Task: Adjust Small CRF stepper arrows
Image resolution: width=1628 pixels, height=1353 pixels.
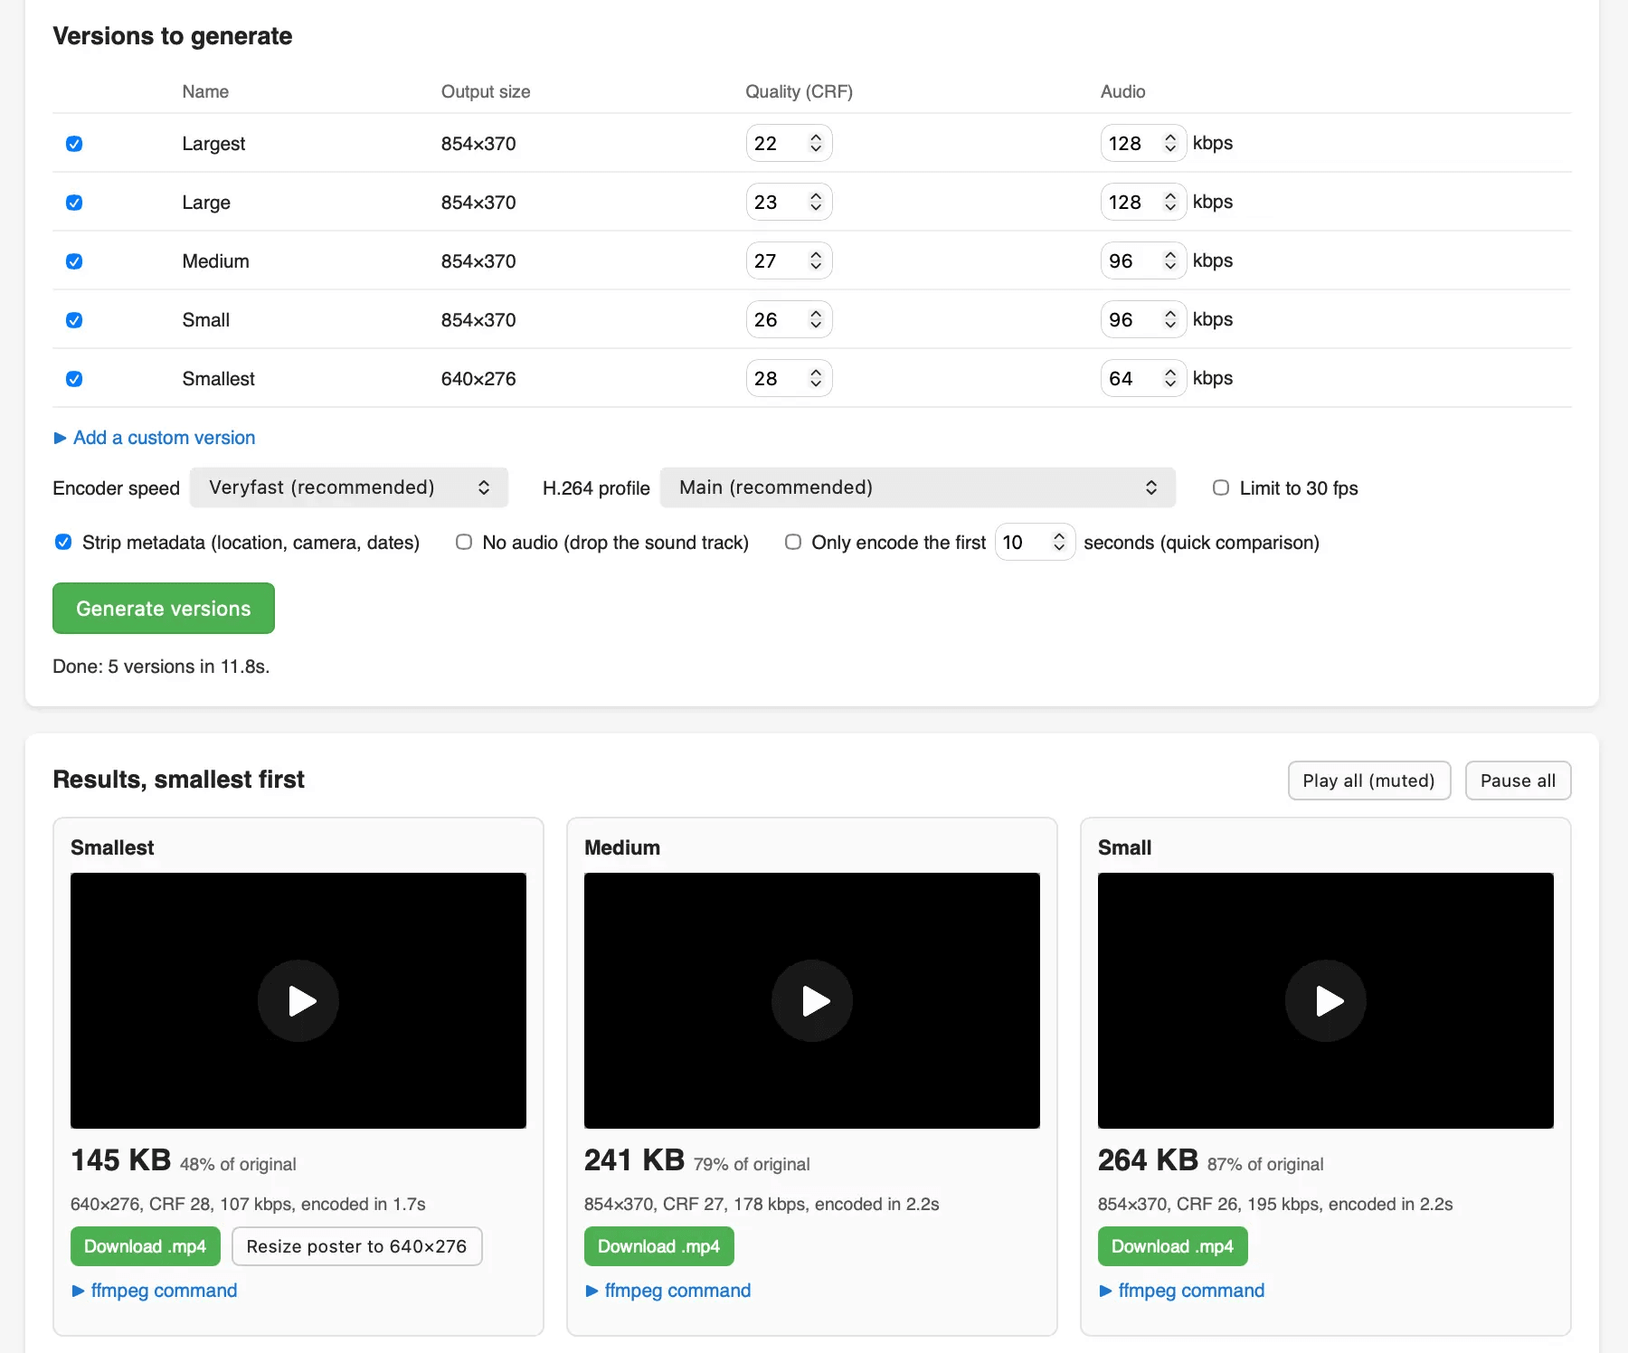Action: tap(816, 319)
